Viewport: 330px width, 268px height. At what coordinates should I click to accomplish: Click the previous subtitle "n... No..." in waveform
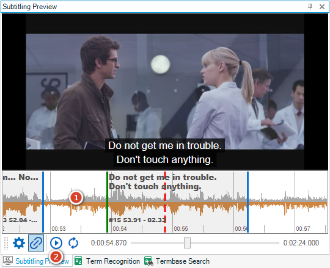pyautogui.click(x=20, y=178)
